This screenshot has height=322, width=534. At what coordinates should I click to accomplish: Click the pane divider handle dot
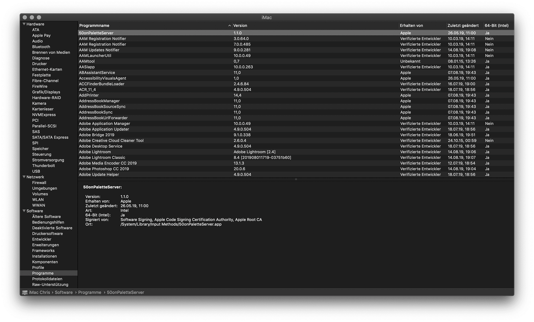296,179
